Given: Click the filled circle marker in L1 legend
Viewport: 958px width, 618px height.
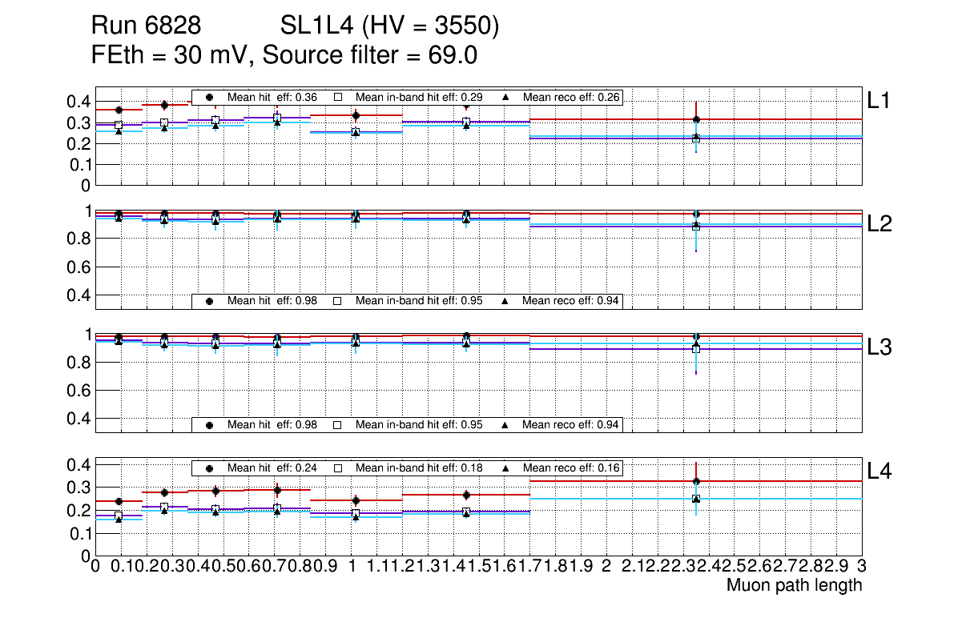Looking at the screenshot, I should [210, 97].
